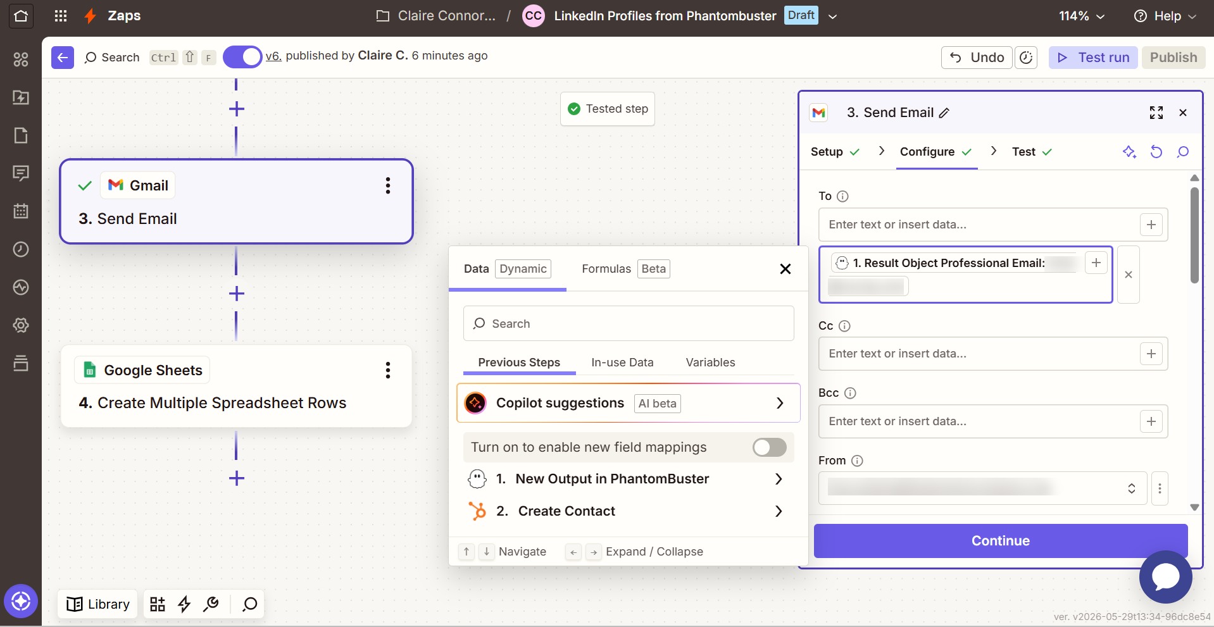Open the From account dropdown
The width and height of the screenshot is (1214, 627).
point(982,488)
